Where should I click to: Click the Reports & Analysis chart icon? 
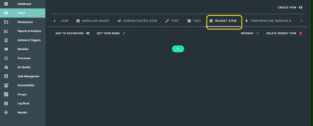click(6, 31)
